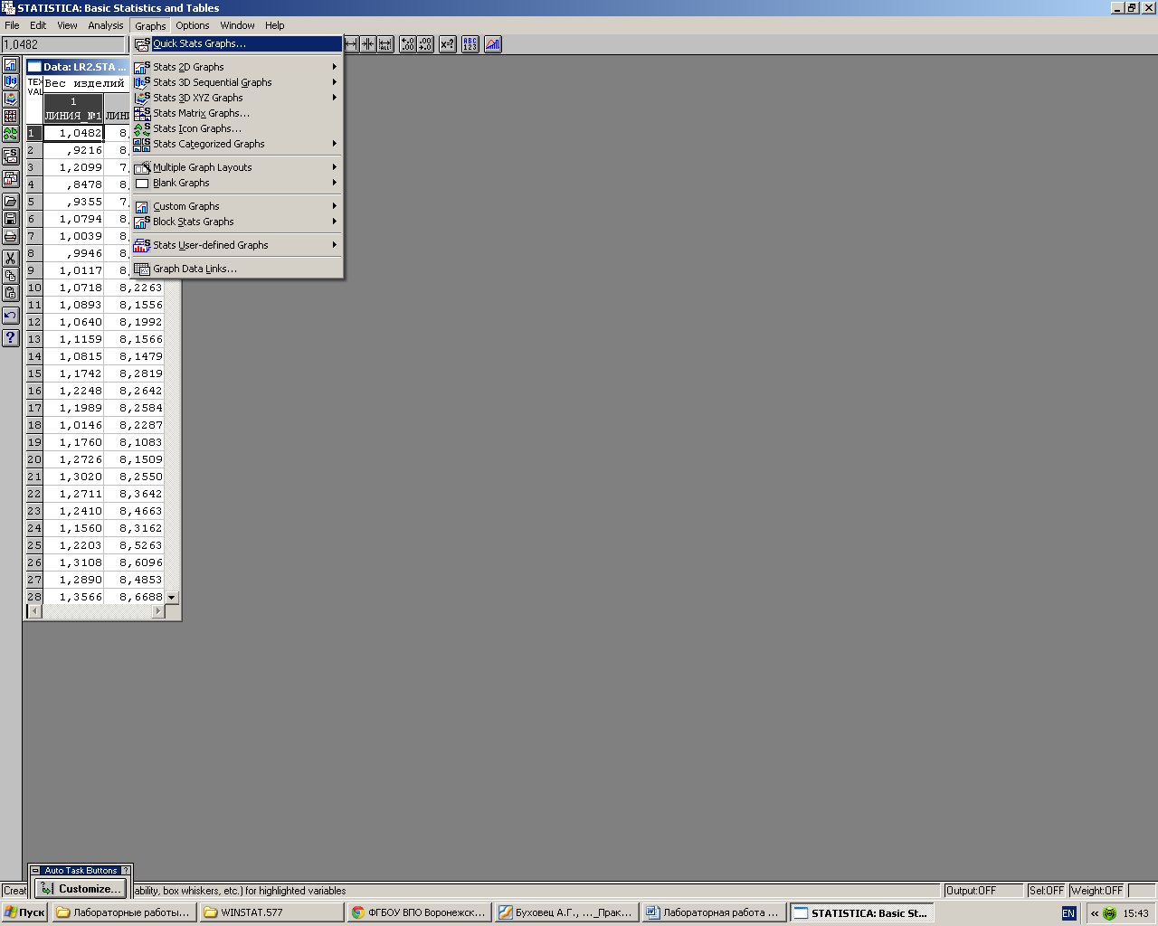1158x926 pixels.
Task: Switch to Лабораторные работы taskbar folder
Action: tap(125, 912)
